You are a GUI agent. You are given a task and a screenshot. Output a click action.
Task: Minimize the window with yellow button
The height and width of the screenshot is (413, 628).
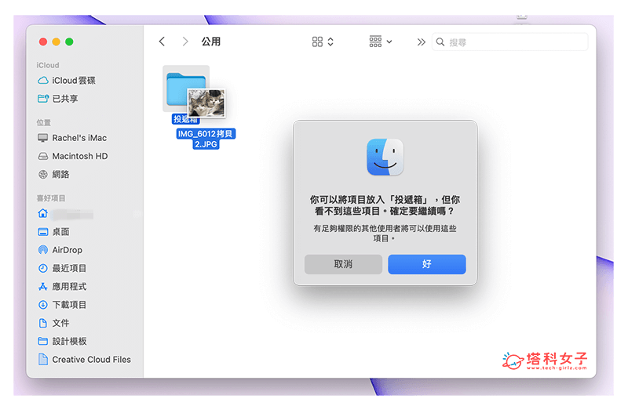pyautogui.click(x=57, y=42)
